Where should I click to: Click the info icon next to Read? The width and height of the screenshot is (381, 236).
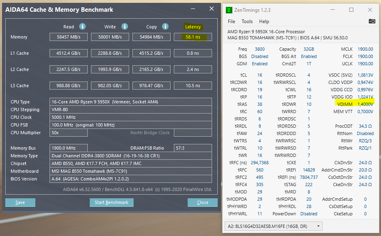click(82, 26)
